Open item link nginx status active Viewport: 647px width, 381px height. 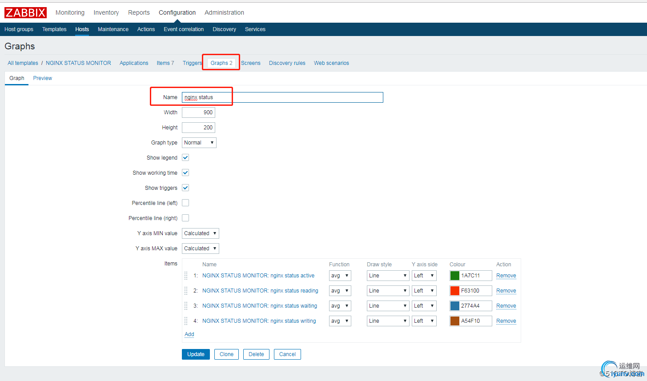pyautogui.click(x=258, y=276)
